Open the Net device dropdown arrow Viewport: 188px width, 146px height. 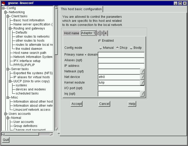[x=142, y=77]
